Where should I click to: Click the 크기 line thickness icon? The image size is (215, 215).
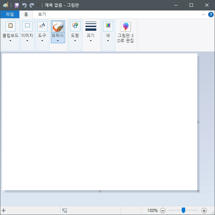click(91, 26)
